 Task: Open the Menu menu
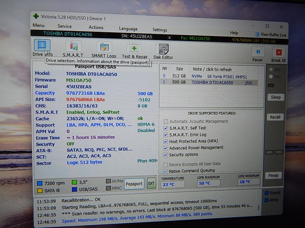pyautogui.click(x=38, y=25)
